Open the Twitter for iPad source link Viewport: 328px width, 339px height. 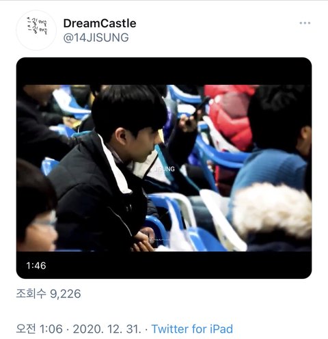click(192, 329)
